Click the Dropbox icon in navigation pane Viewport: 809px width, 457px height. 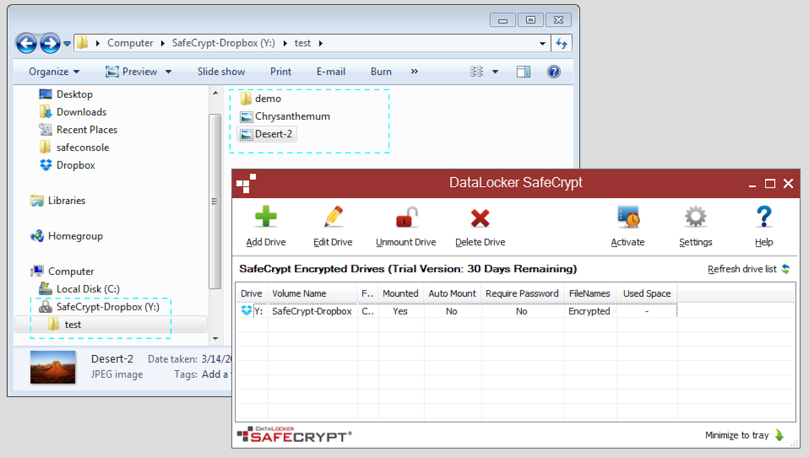(x=46, y=165)
